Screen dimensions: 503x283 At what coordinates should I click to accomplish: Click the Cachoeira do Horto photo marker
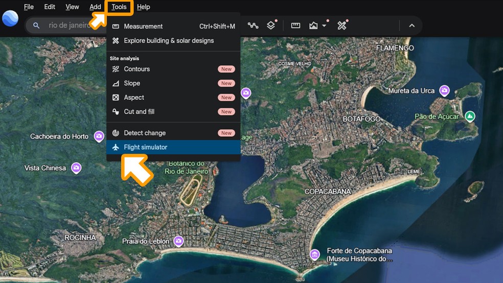(99, 136)
